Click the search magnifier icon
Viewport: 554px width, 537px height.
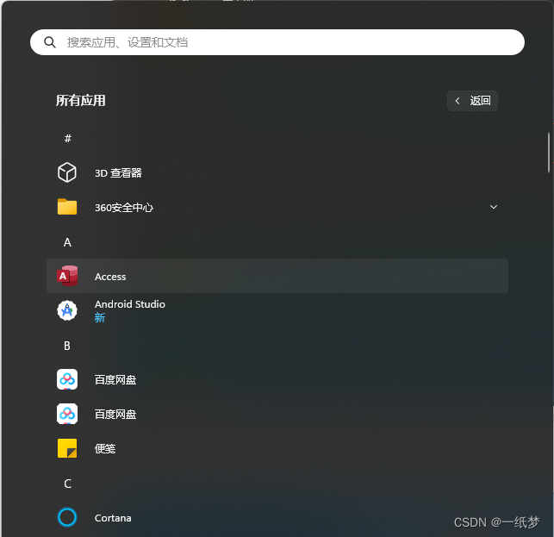50,42
